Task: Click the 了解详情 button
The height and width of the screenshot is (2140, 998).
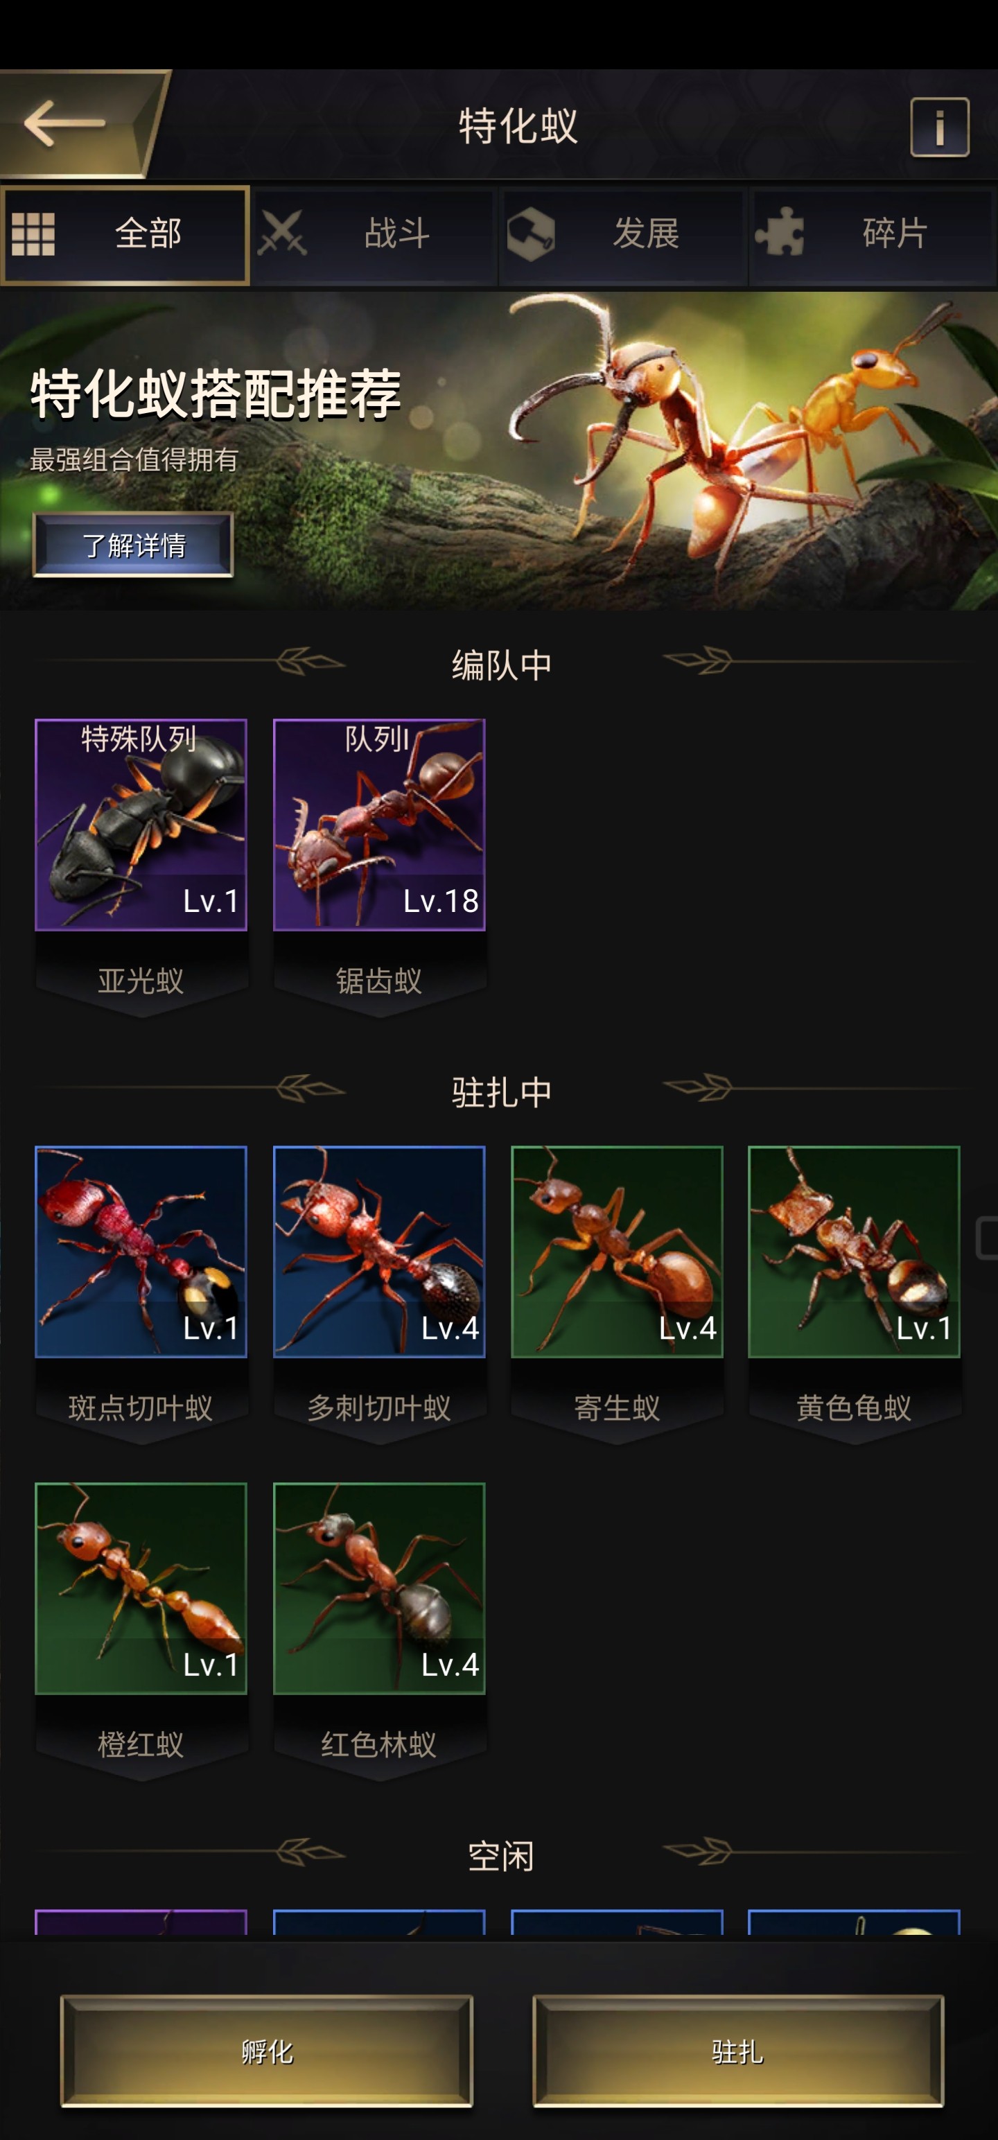Action: click(133, 545)
